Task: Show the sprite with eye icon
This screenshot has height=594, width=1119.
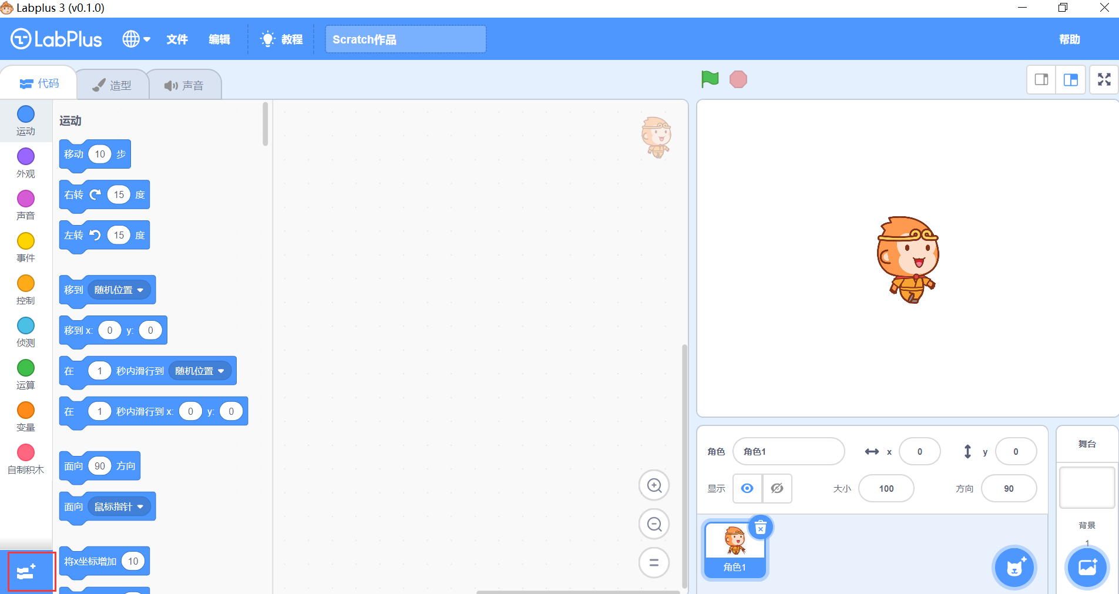Action: click(x=747, y=488)
